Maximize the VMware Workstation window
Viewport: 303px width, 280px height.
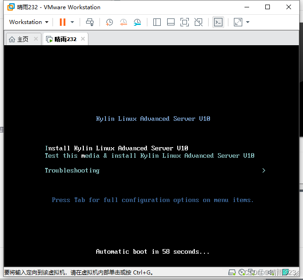[x=268, y=7]
